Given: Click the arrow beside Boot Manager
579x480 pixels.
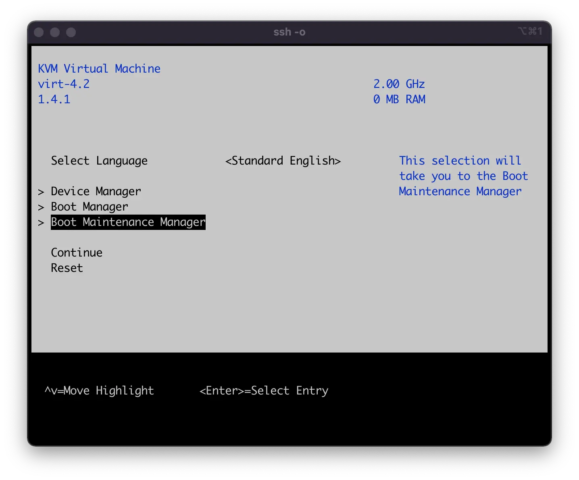Looking at the screenshot, I should pyautogui.click(x=41, y=207).
